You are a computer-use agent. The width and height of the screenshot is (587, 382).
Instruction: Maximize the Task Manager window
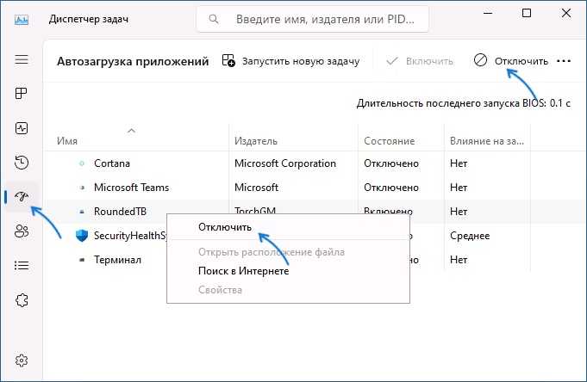click(x=527, y=13)
